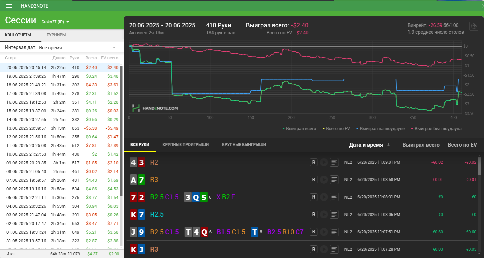Select session 06.06.2025 19:16:16
The height and width of the screenshot is (258, 484).
click(60, 189)
